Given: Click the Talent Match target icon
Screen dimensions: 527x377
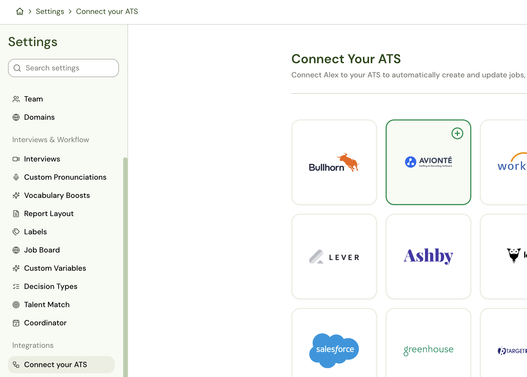Looking at the screenshot, I should click(16, 305).
